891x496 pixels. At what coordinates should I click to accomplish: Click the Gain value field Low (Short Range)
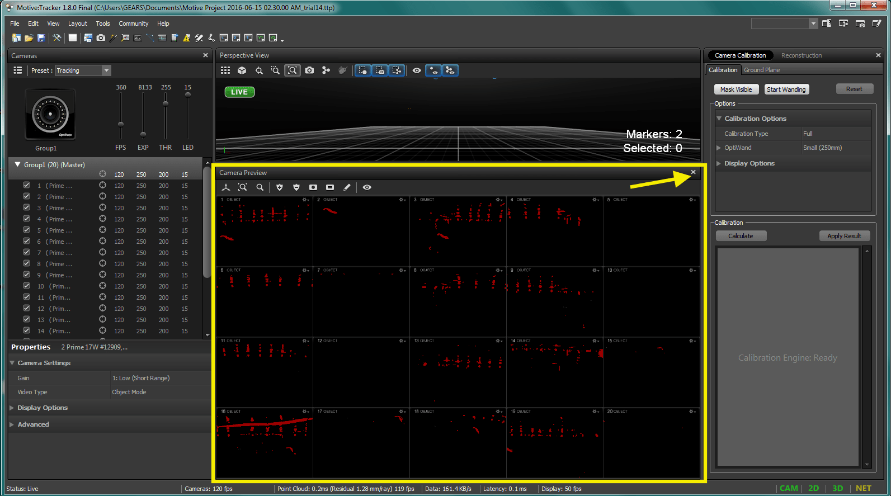[161, 378]
